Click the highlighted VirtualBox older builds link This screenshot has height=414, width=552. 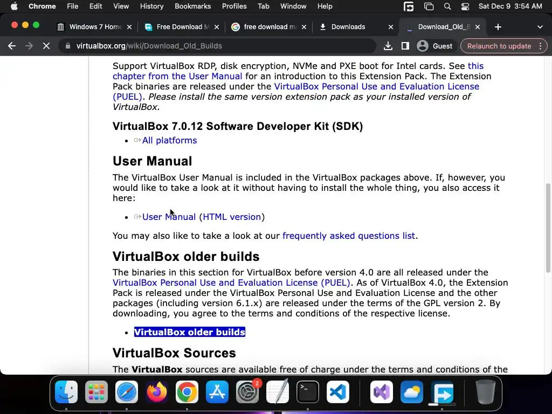[x=189, y=332]
